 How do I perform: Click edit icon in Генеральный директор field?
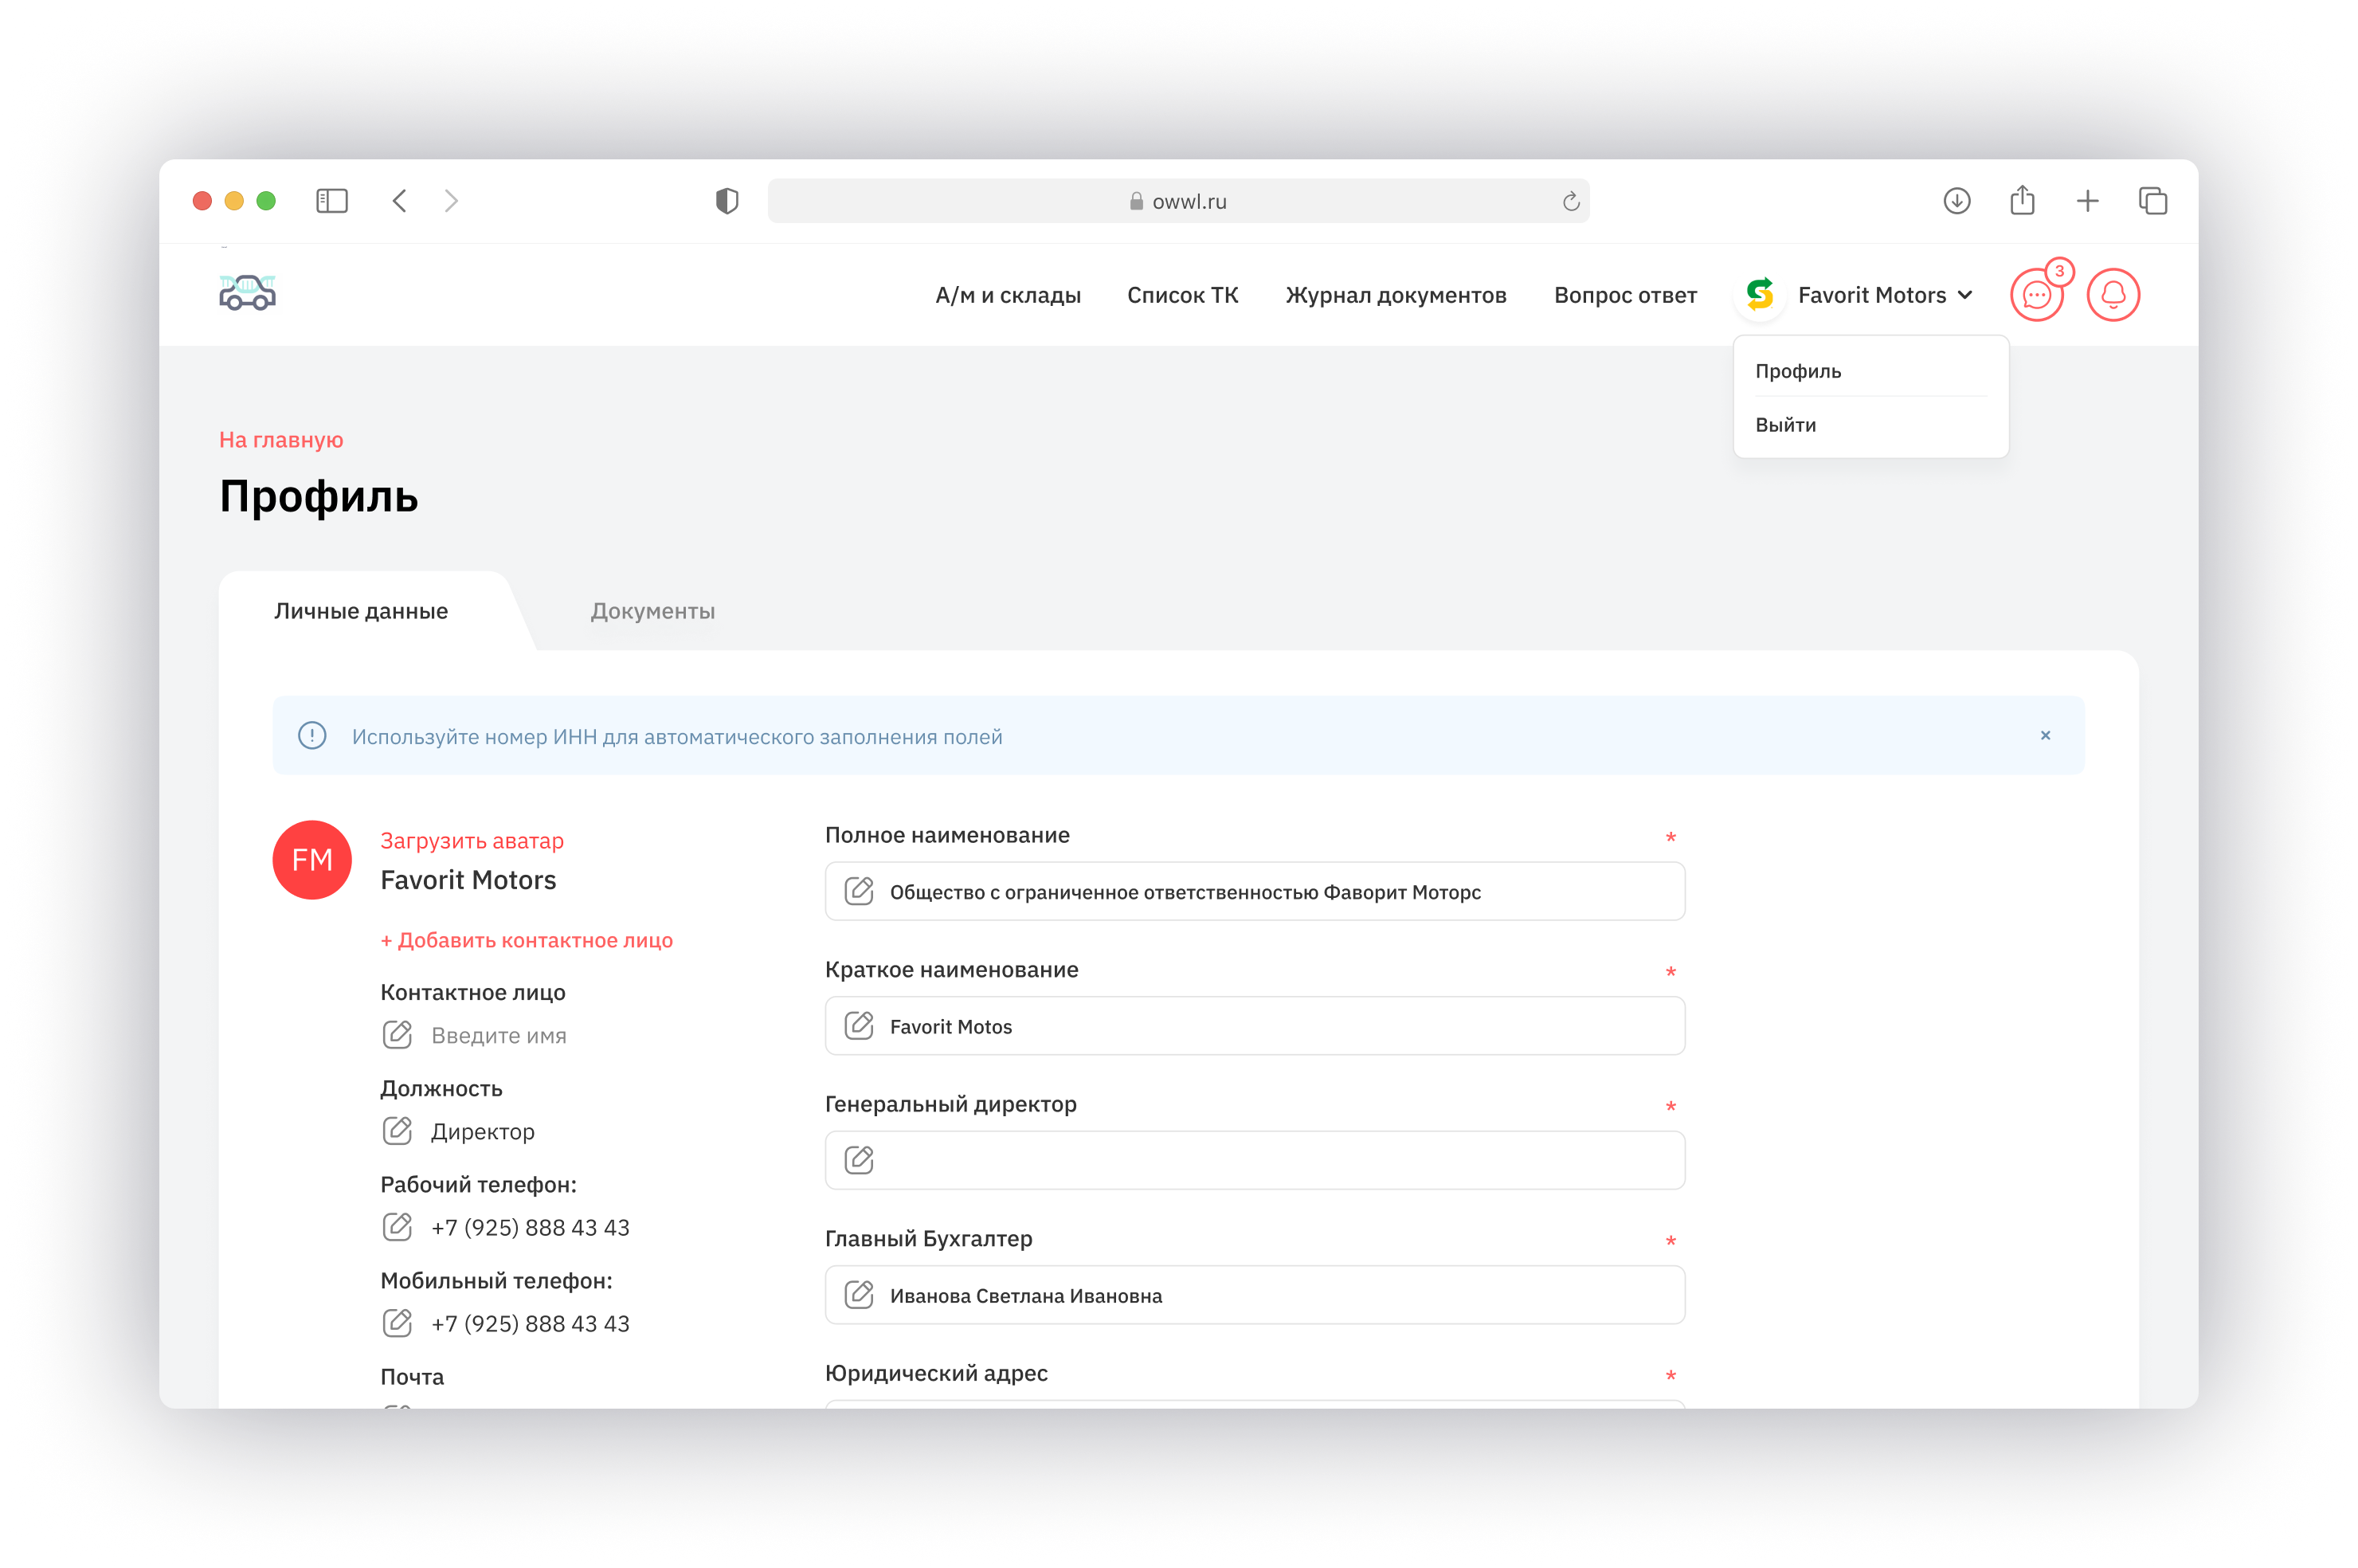click(x=859, y=1160)
